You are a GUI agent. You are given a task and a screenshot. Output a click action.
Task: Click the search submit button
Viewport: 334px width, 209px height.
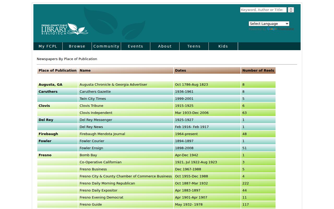291,10
